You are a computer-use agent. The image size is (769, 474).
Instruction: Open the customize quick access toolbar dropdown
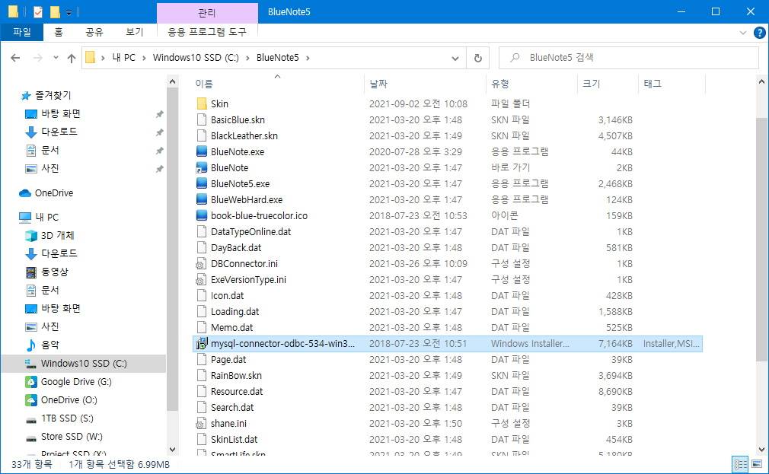[x=69, y=13]
